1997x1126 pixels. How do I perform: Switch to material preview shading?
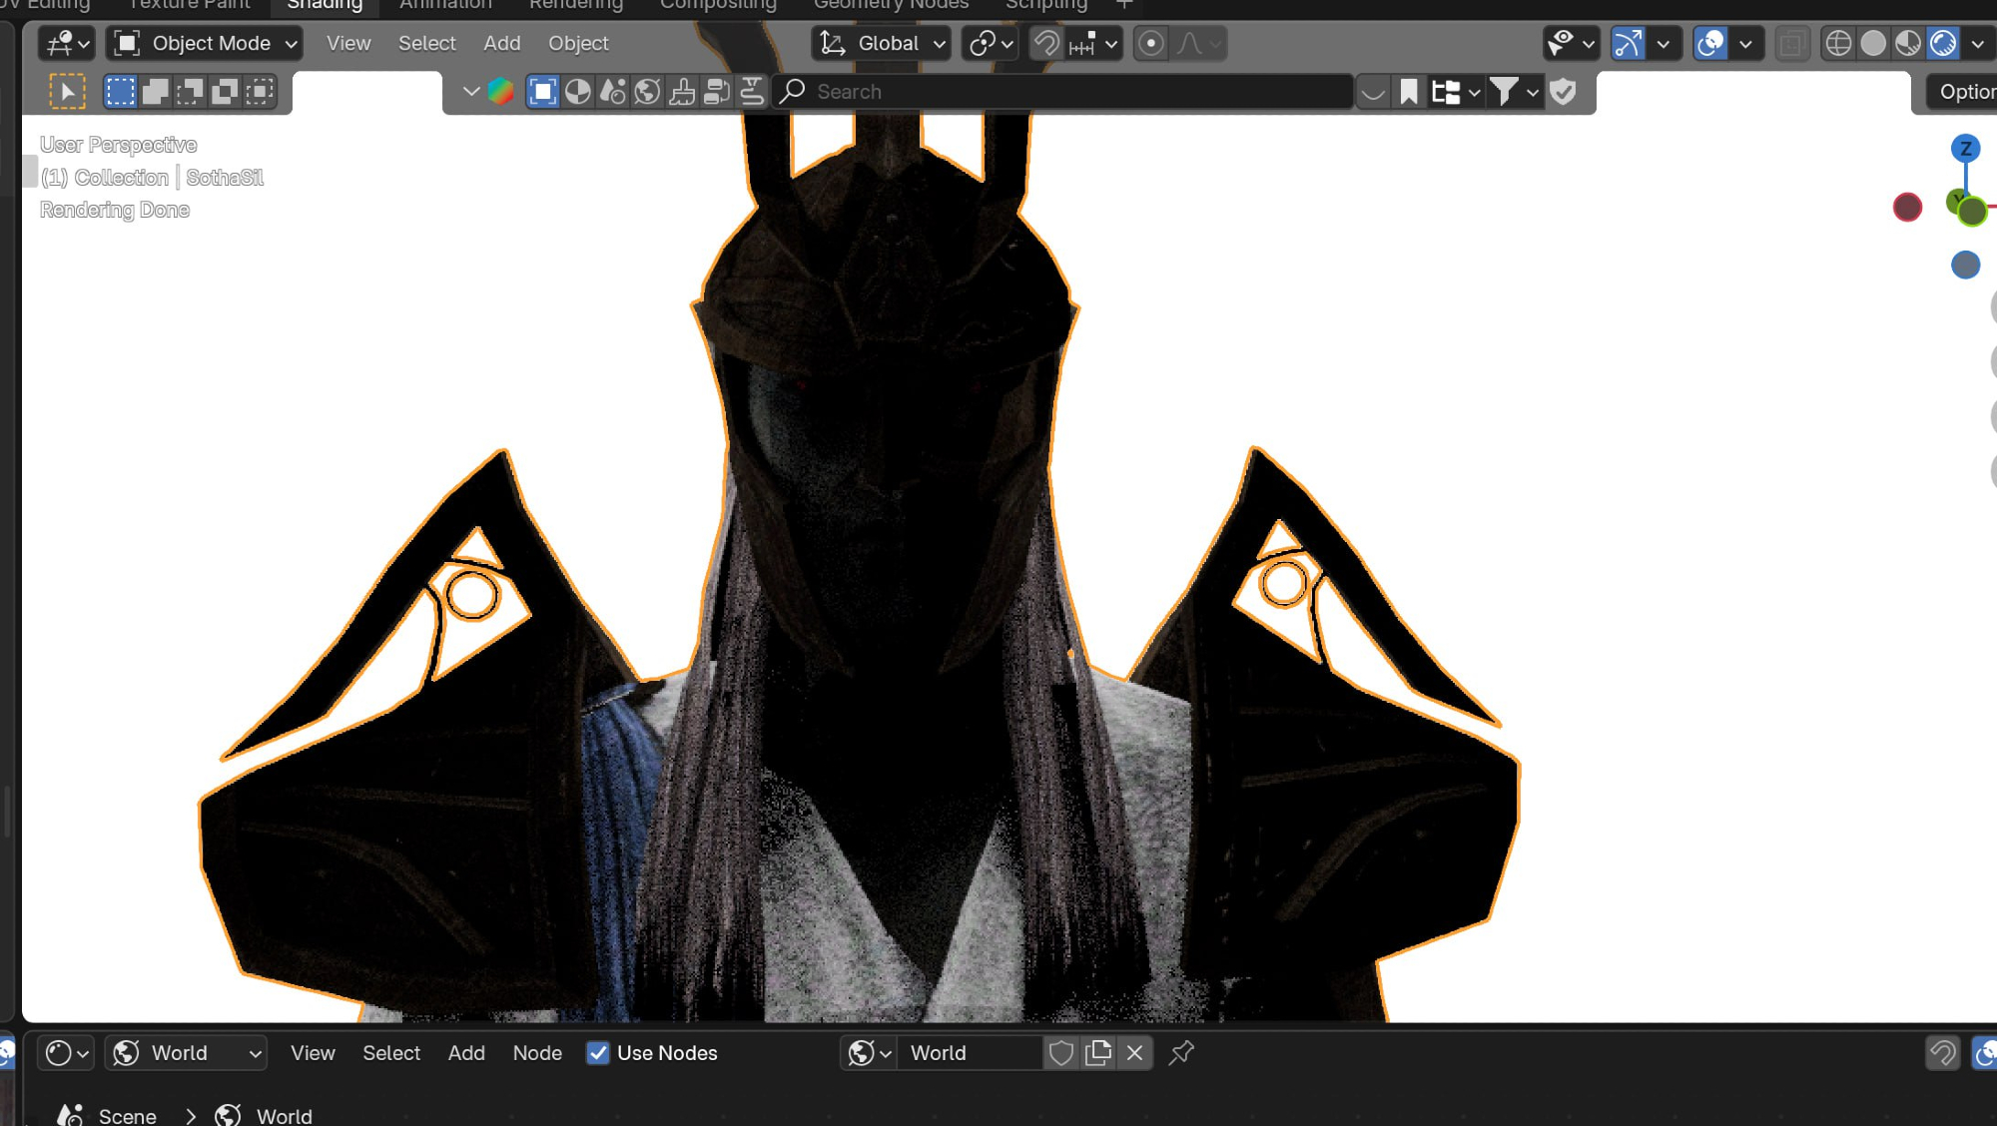pyautogui.click(x=1908, y=43)
